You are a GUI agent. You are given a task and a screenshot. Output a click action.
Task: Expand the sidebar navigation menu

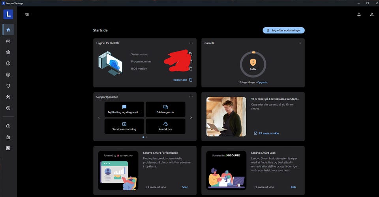click(27, 15)
